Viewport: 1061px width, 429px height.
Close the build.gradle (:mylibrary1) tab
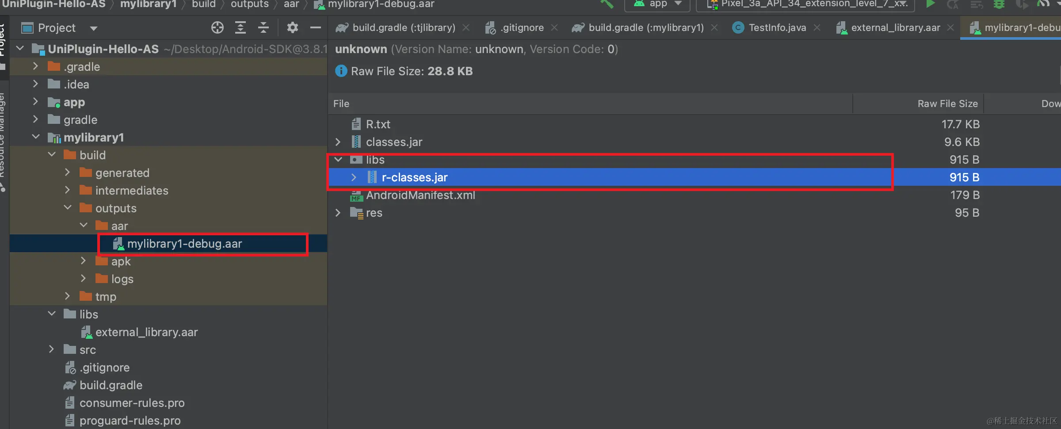[714, 28]
